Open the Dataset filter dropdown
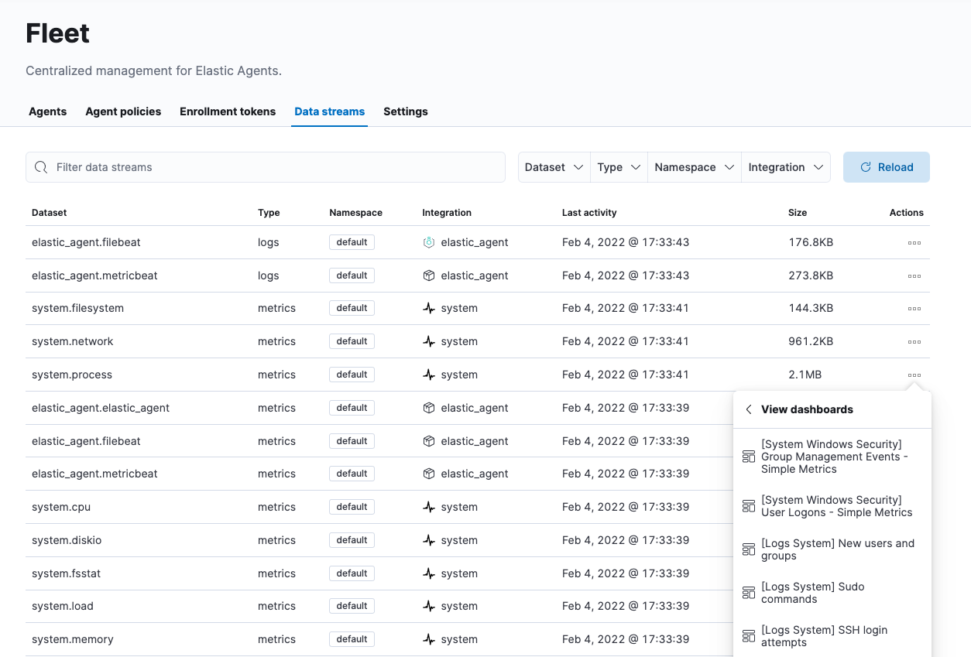Viewport: 971px width, 657px height. click(554, 166)
